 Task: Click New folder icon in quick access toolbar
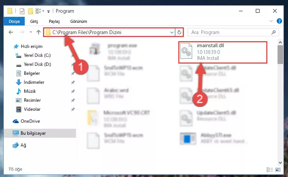click(30, 11)
